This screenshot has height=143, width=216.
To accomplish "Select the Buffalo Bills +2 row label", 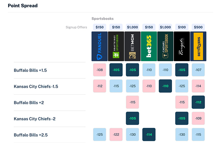I will 29,103.
